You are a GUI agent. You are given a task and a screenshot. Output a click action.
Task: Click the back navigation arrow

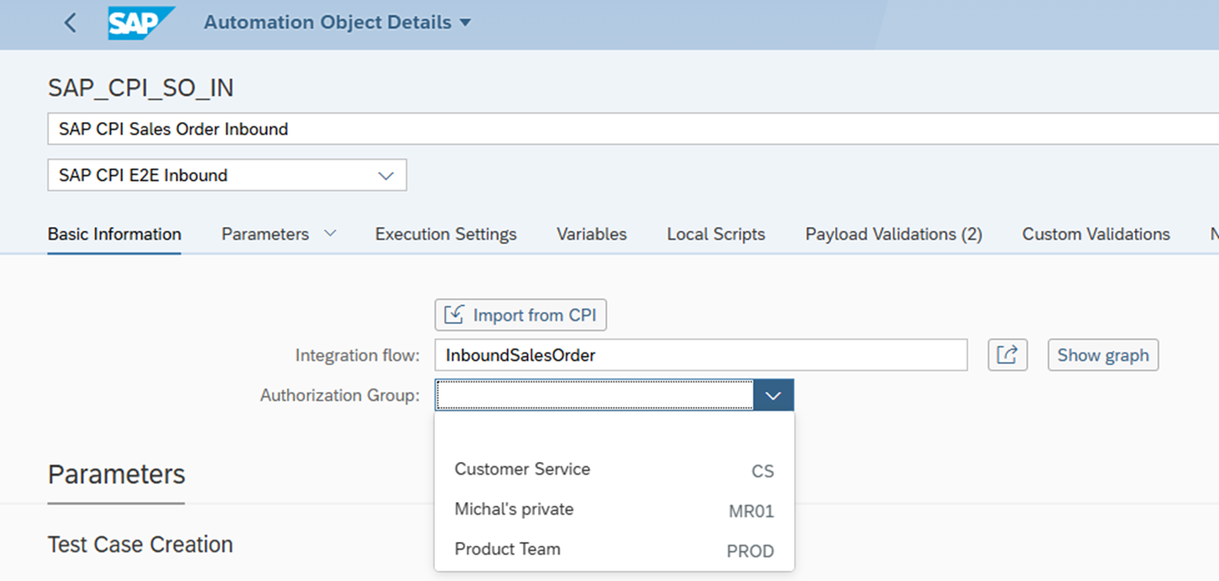point(70,23)
